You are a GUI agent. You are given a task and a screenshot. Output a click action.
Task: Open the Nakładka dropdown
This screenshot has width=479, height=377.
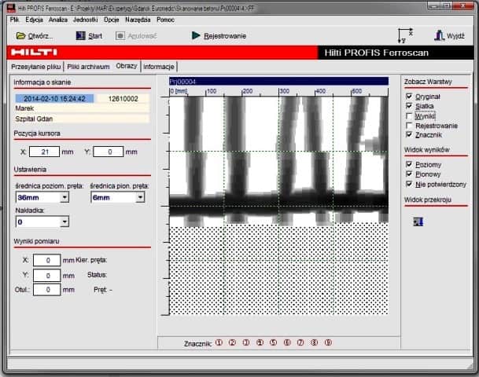(64, 222)
